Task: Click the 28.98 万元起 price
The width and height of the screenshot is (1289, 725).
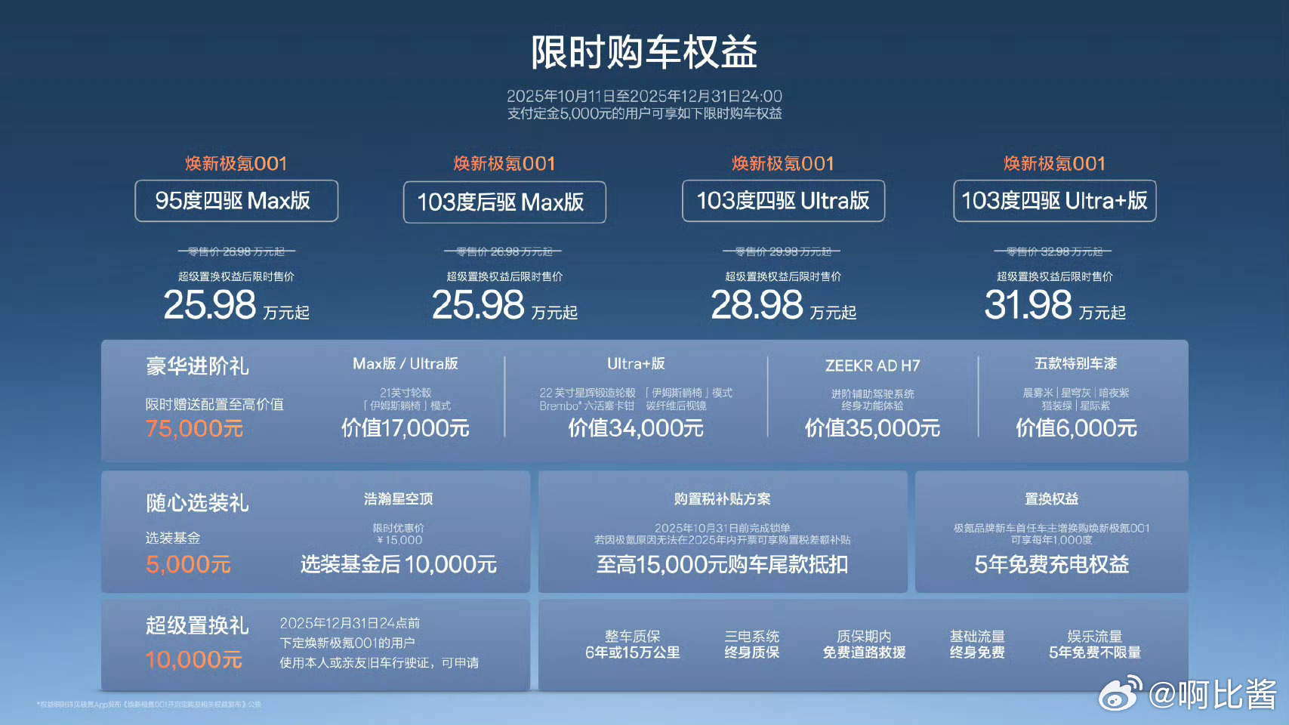Action: pos(783,305)
